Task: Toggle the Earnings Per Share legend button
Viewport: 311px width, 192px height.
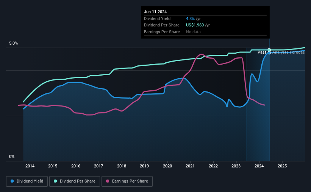Action: coord(127,181)
